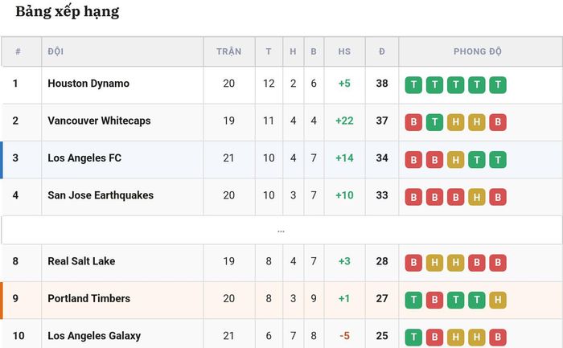Screen dimensions: 563x348
Task: Sort by the TRẬN column header
Action: coord(228,51)
